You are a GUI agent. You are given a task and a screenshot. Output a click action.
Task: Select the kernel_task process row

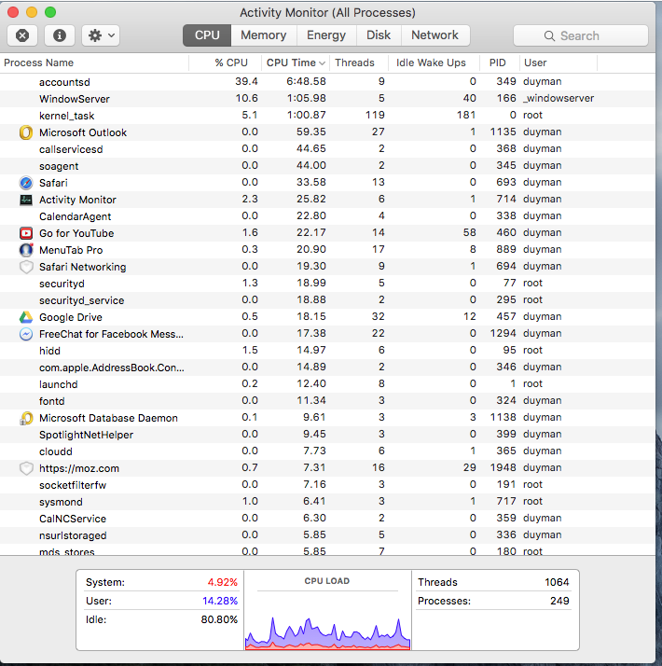[327, 116]
